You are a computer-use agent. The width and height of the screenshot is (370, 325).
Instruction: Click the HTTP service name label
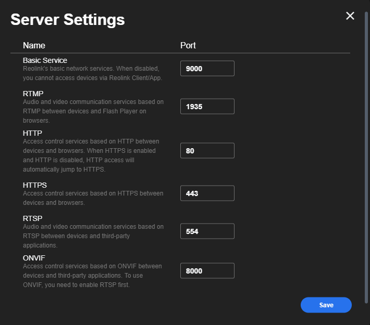(x=32, y=133)
